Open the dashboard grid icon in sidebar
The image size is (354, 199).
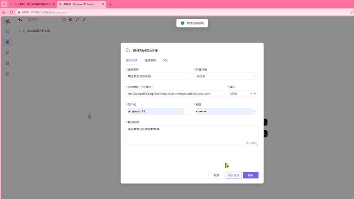7,31
